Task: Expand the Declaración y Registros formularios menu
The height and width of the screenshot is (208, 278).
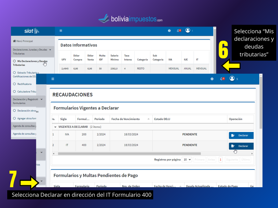Action: coord(42,99)
